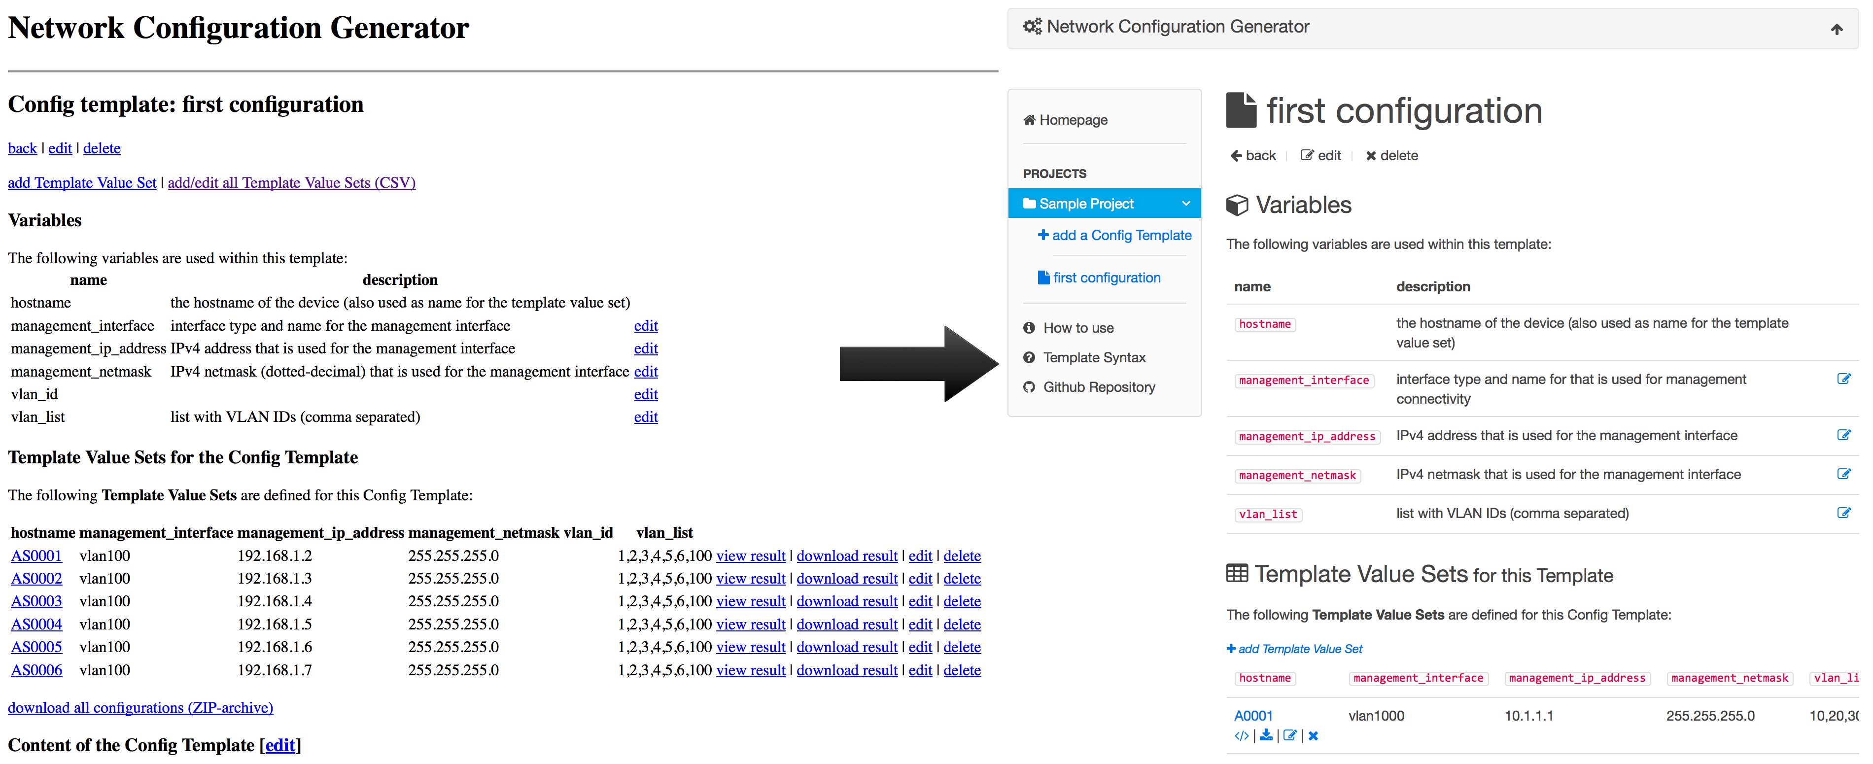Click add Template Value Set in styled page

pyautogui.click(x=1294, y=649)
